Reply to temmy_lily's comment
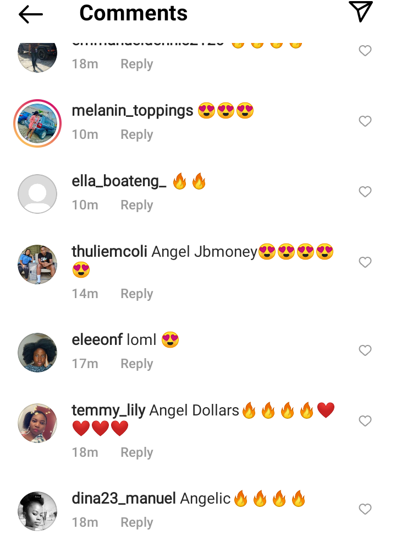Screen dimensions: 396x551 (137, 452)
